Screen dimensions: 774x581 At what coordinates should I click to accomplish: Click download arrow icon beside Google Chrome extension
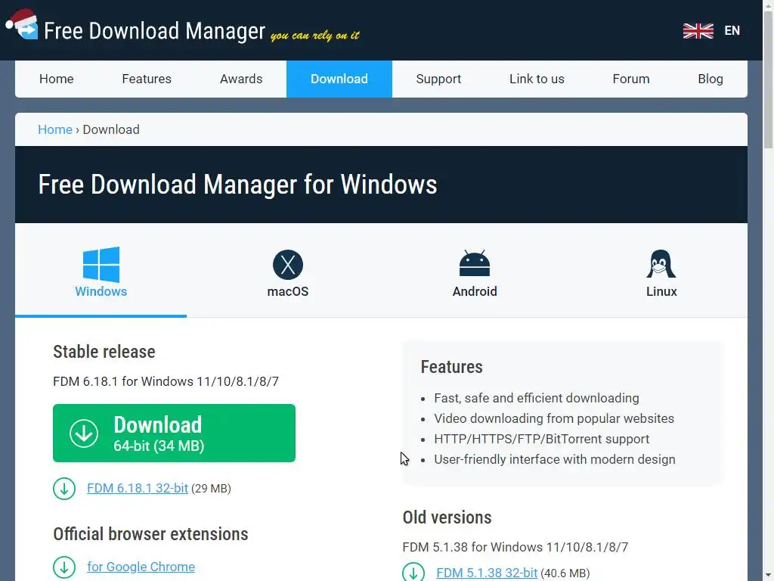click(x=64, y=567)
